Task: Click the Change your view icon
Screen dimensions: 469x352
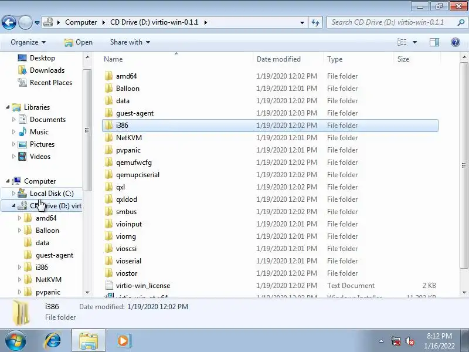Action: (402, 42)
